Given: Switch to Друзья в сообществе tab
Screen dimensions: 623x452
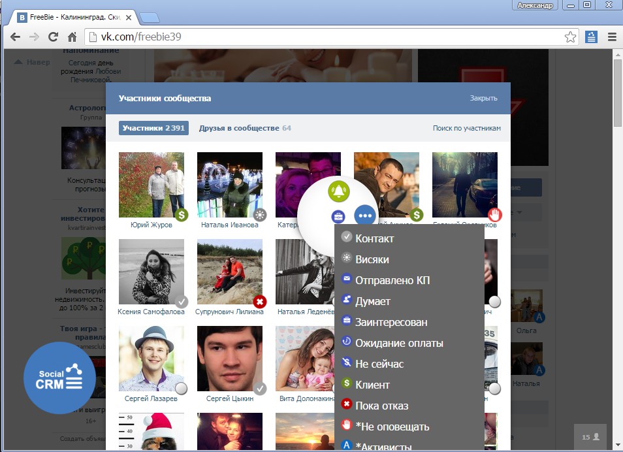Looking at the screenshot, I should [x=245, y=128].
